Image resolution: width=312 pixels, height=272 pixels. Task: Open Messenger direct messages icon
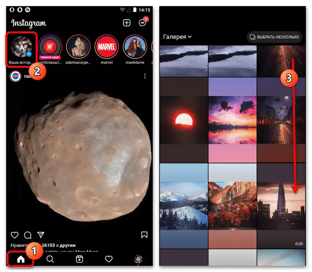142,23
